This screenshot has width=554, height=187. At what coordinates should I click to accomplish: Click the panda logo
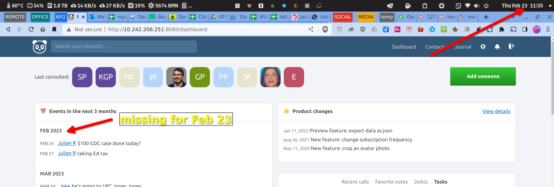coord(39,47)
